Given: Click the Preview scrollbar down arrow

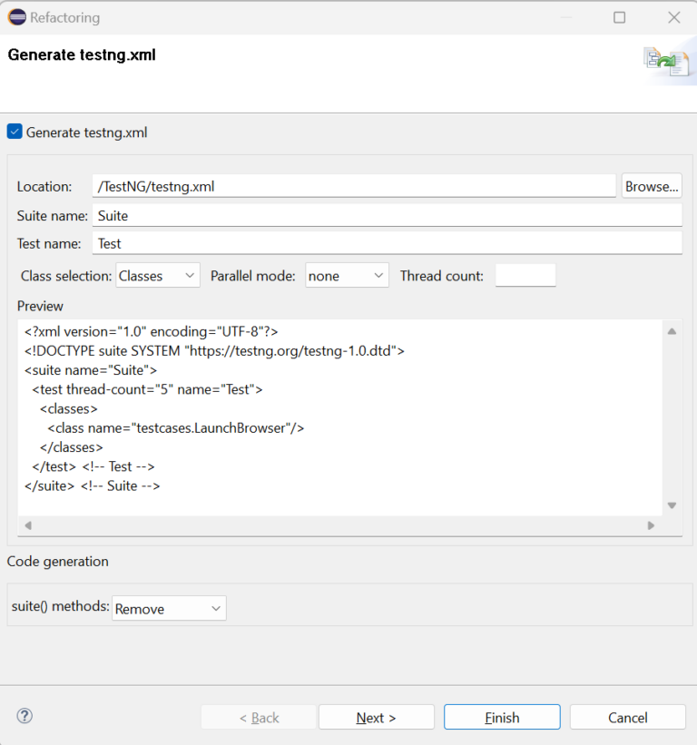Looking at the screenshot, I should click(x=672, y=505).
